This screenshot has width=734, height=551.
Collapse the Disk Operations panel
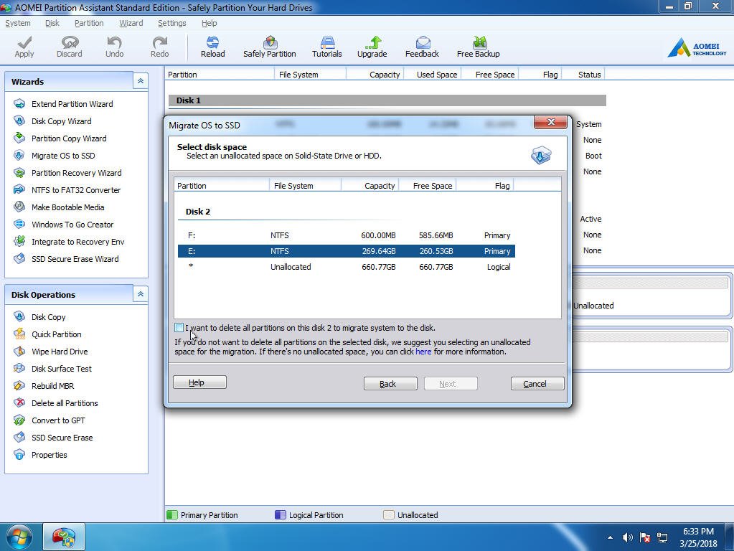point(141,294)
